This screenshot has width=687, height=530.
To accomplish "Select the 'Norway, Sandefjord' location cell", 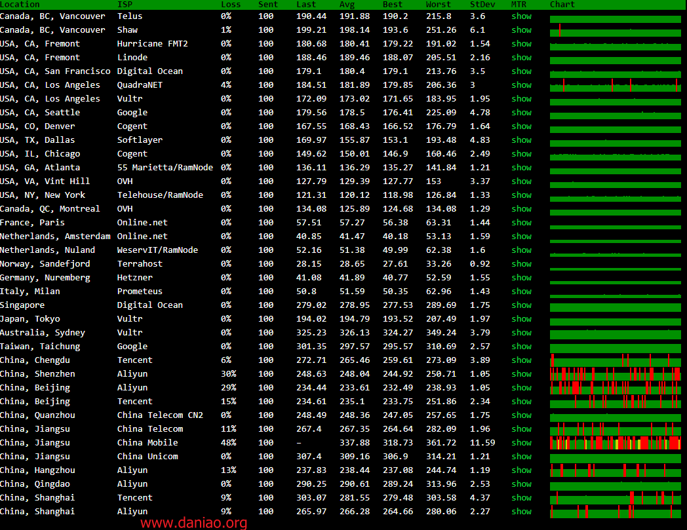I will tap(45, 263).
